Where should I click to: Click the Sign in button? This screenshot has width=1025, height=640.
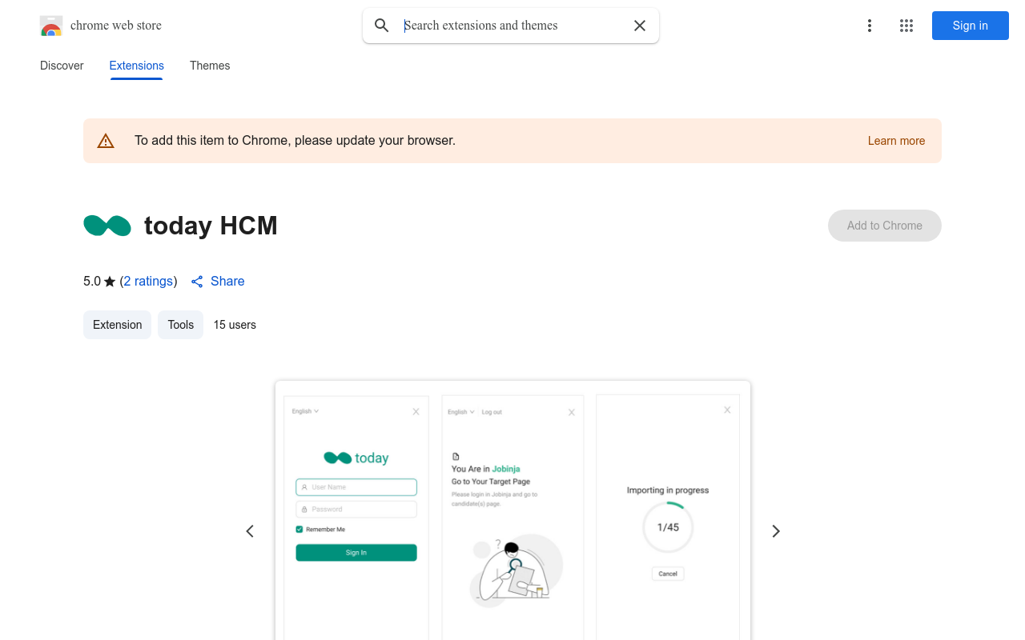(x=971, y=26)
